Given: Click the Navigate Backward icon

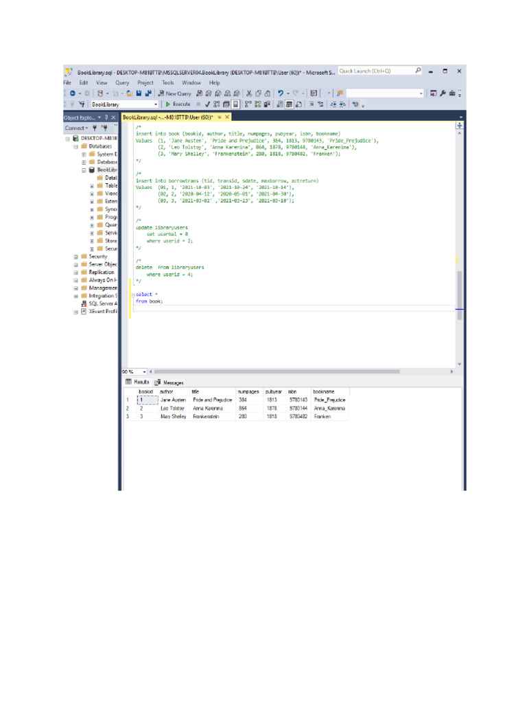Looking at the screenshot, I should [73, 93].
